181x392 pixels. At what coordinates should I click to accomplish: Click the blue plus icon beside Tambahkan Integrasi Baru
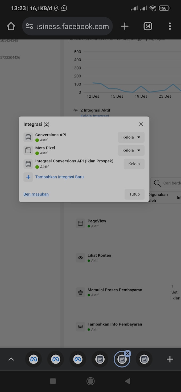point(28,177)
